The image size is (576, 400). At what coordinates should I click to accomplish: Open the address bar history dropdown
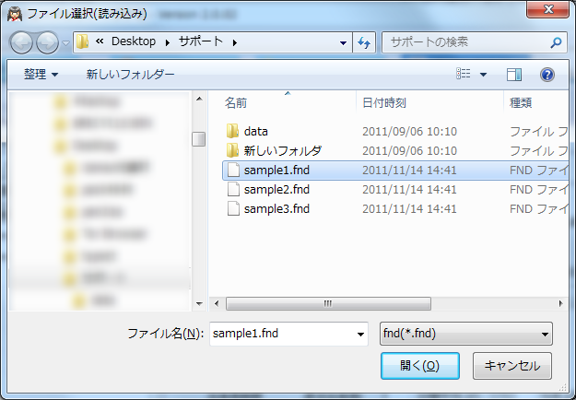tap(343, 43)
